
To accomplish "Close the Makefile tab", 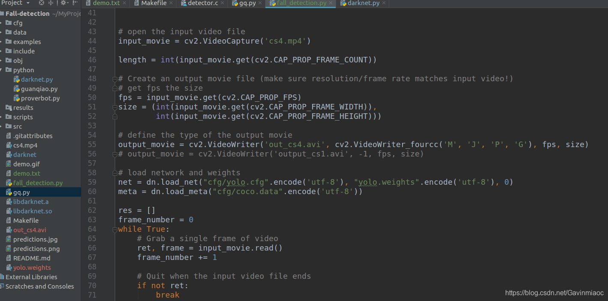I will tap(171, 3).
